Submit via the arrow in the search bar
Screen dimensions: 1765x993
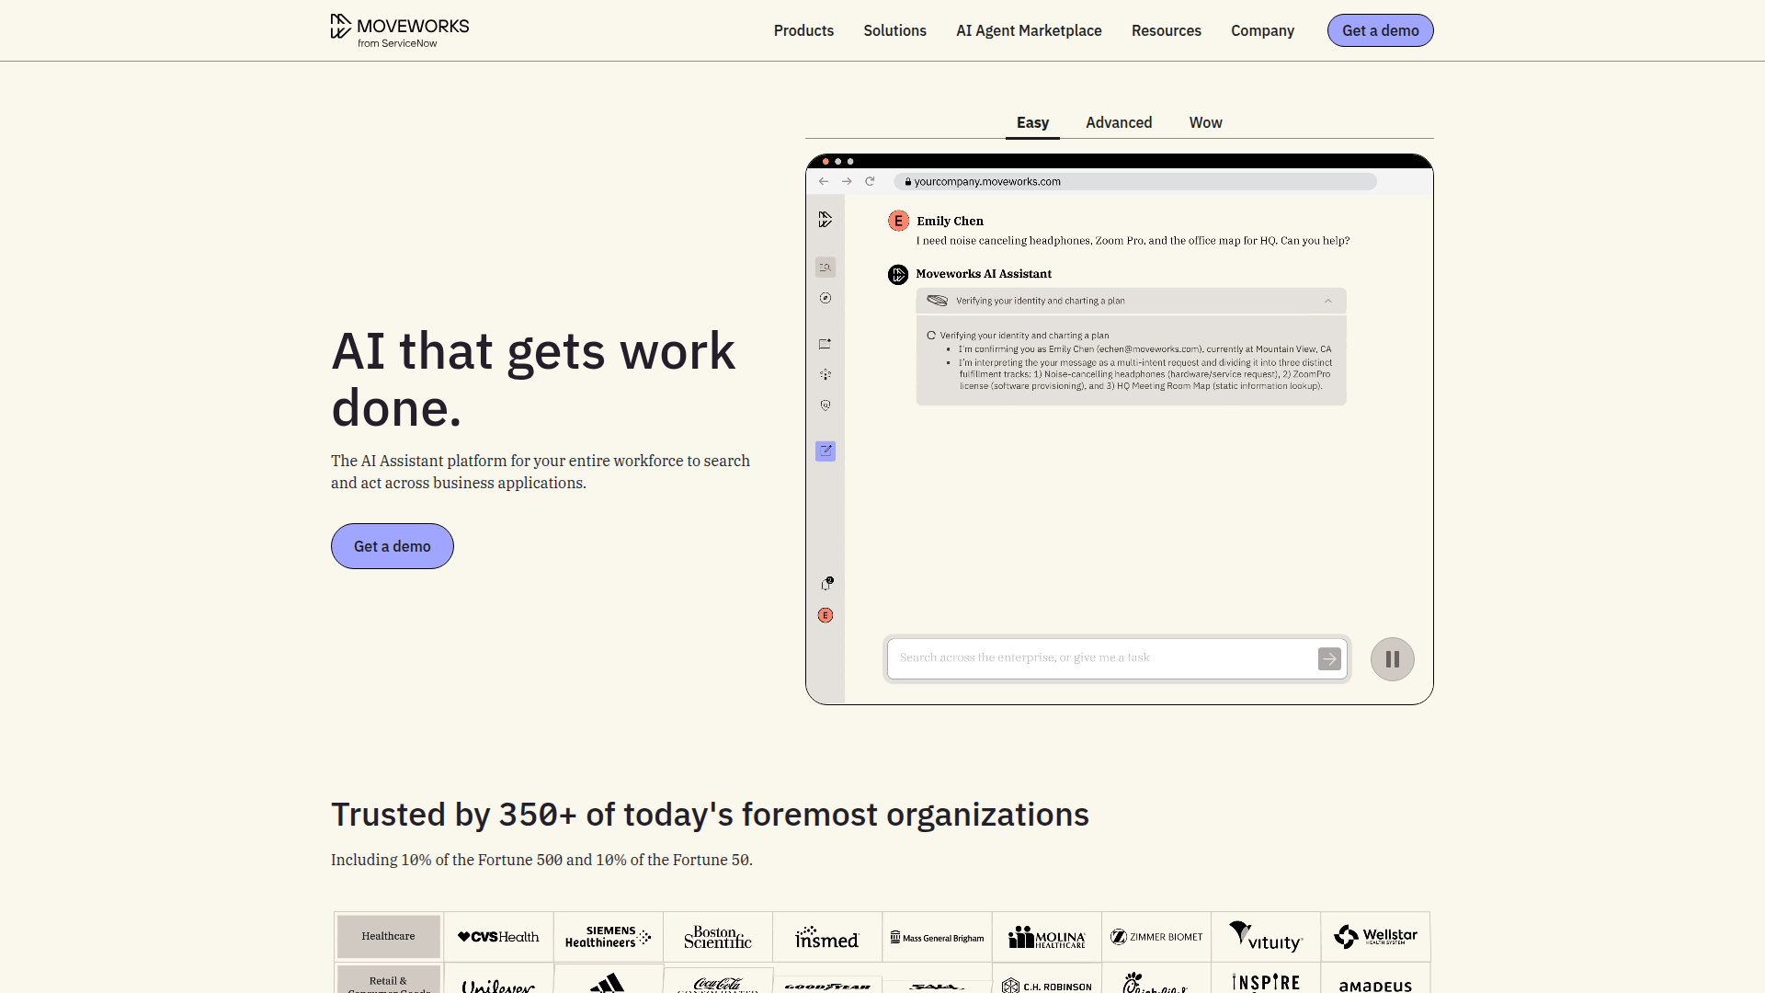click(x=1329, y=658)
